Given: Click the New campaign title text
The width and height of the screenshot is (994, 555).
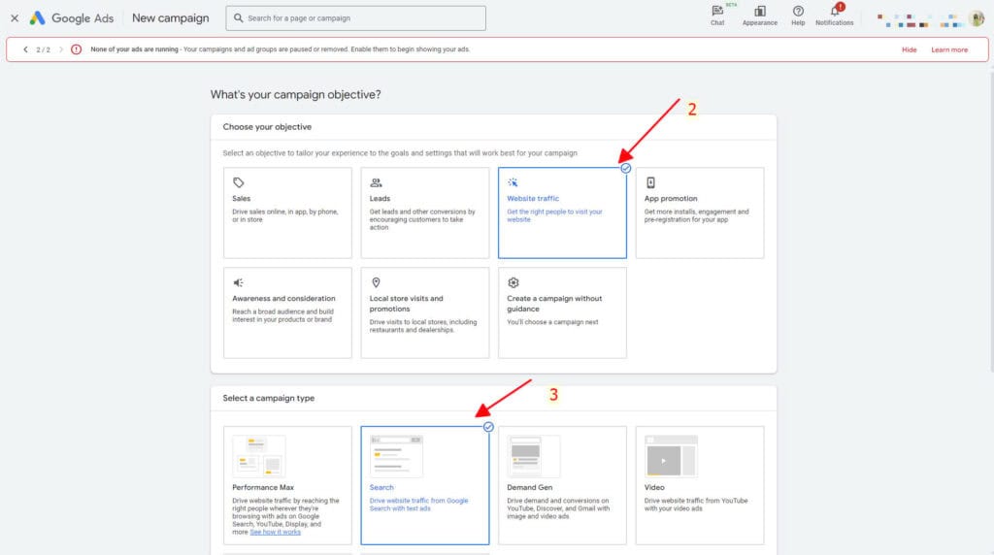Looking at the screenshot, I should [x=171, y=18].
